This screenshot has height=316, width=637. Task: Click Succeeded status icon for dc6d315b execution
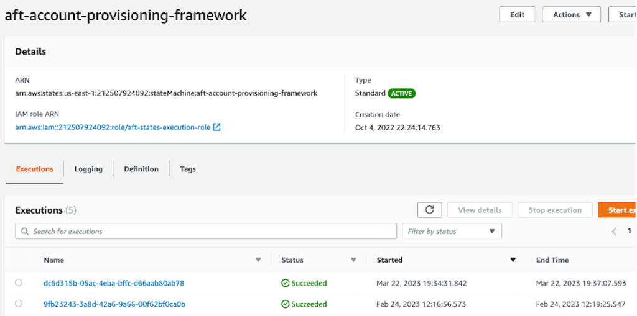point(285,283)
